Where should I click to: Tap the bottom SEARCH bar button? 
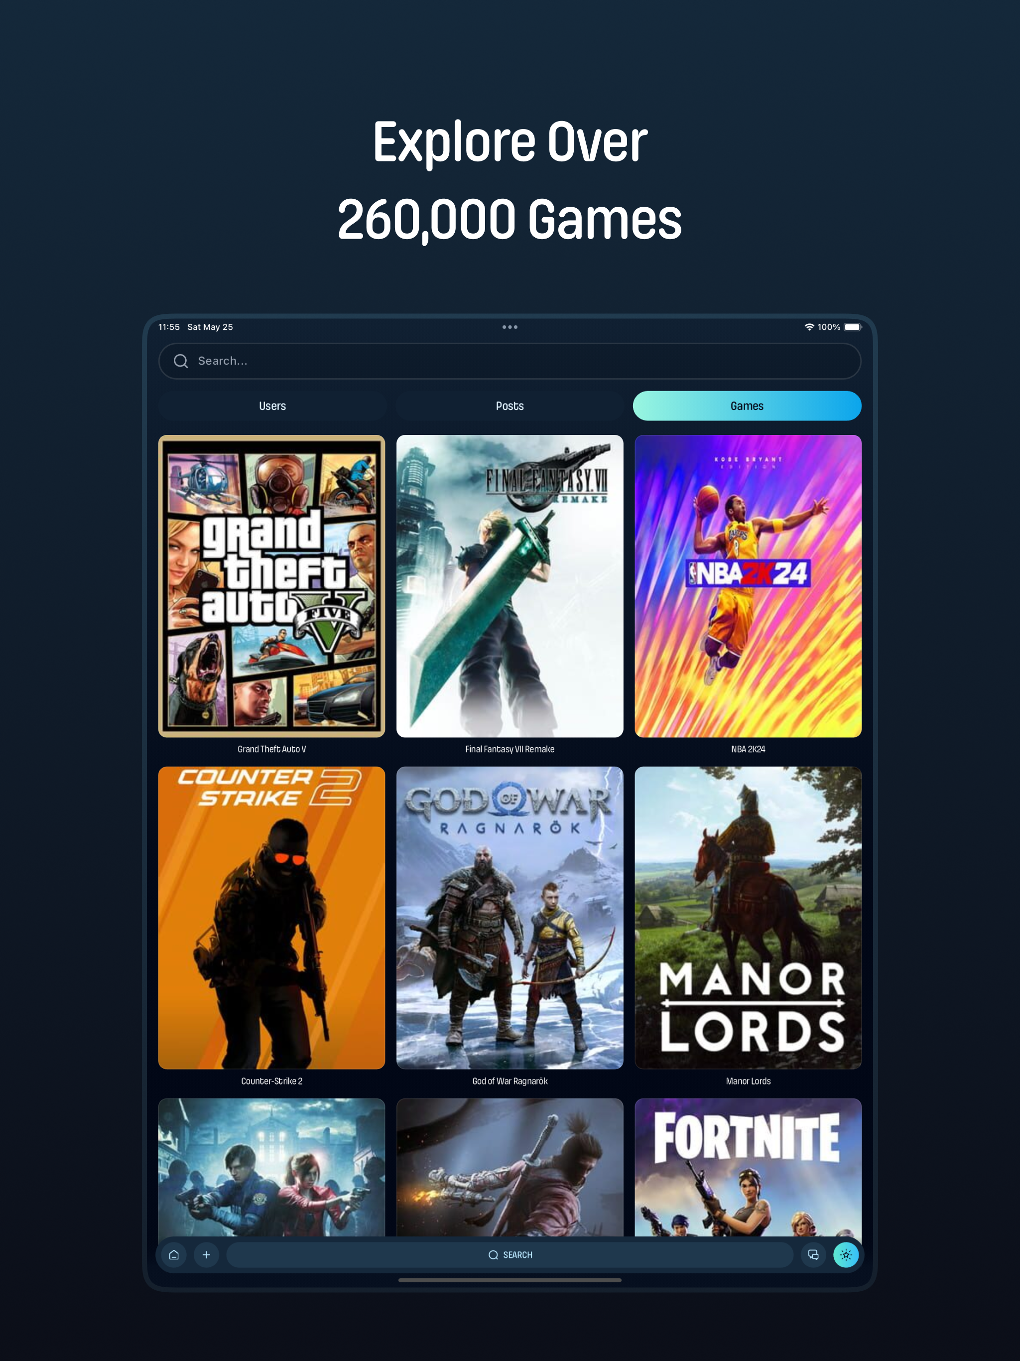point(510,1254)
